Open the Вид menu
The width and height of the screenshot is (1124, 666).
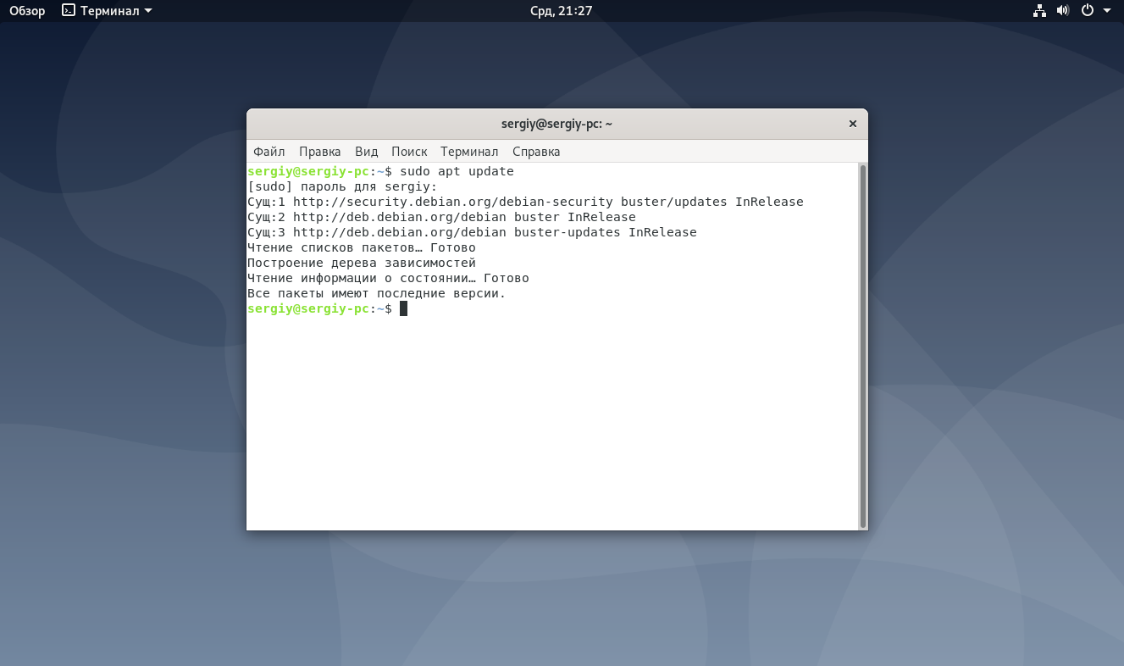[x=366, y=152]
